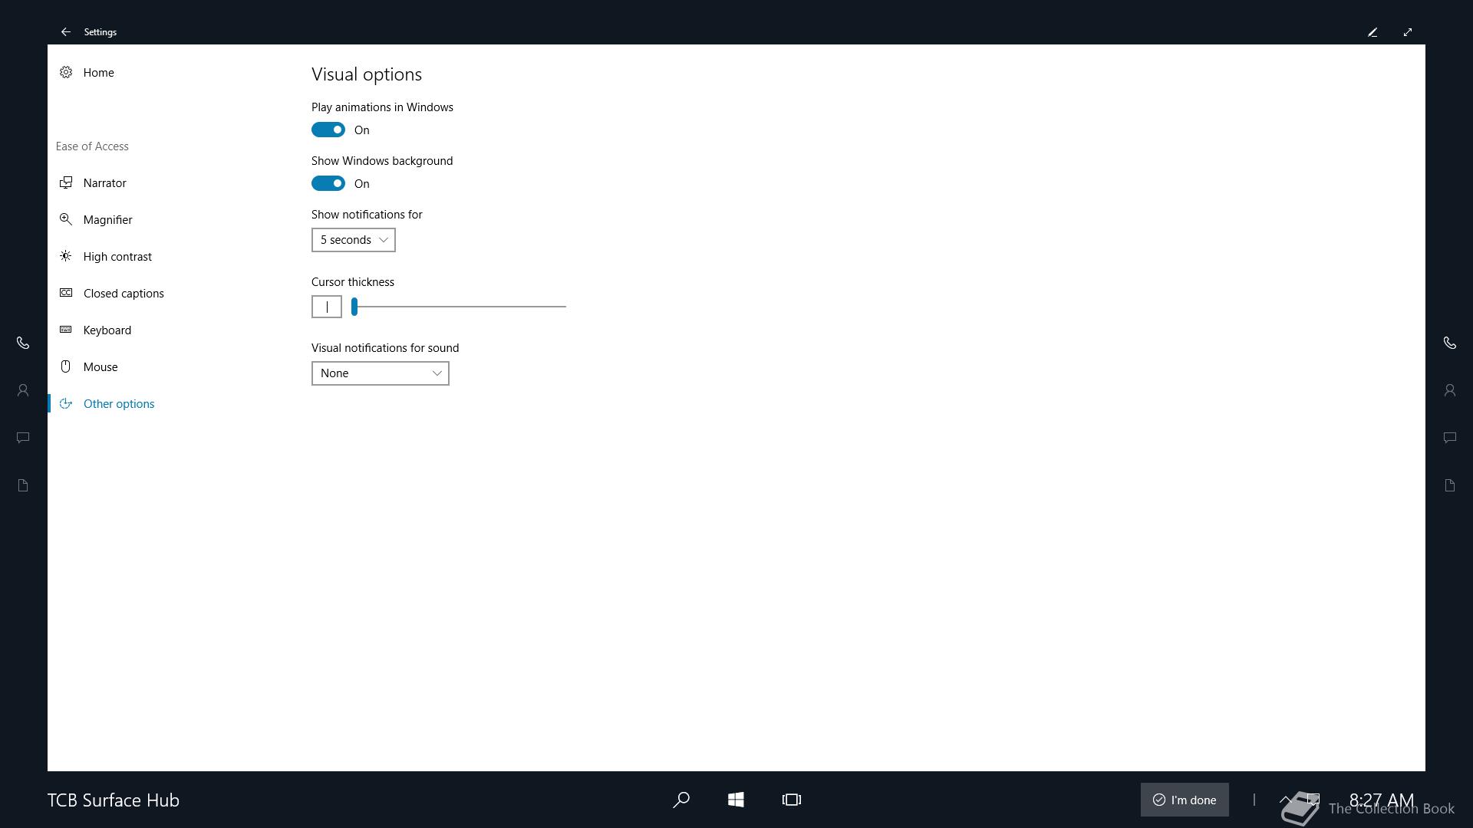This screenshot has height=828, width=1473.
Task: Click right edge document icon
Action: point(1450,485)
